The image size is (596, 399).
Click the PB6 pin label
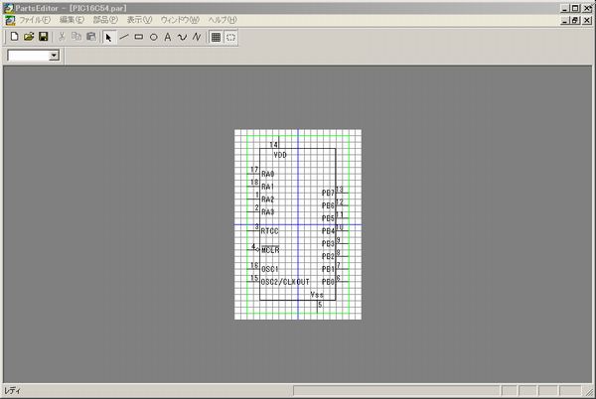[x=328, y=205]
